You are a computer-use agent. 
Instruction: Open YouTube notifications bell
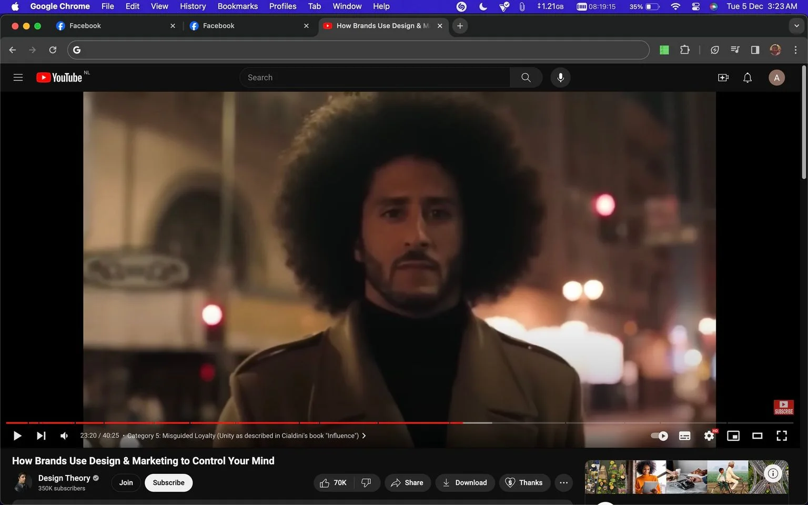click(x=748, y=77)
